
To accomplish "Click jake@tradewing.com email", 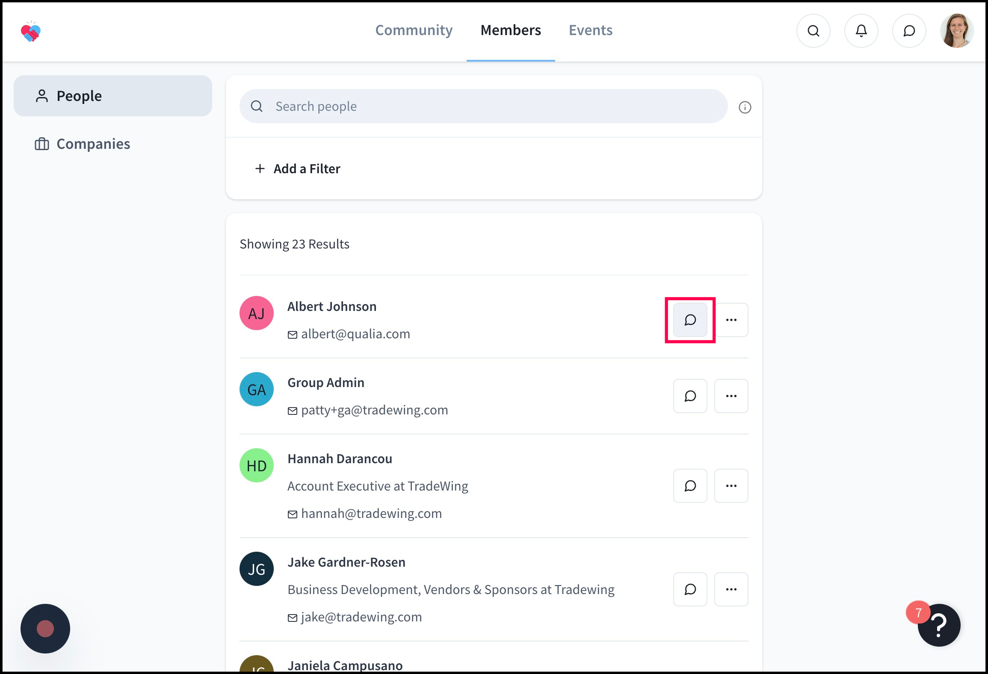I will [361, 617].
